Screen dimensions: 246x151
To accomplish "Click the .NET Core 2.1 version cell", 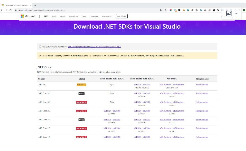I will (x=44, y=120).
